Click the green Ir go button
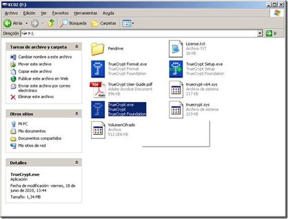288x219 pixels. 269,34
